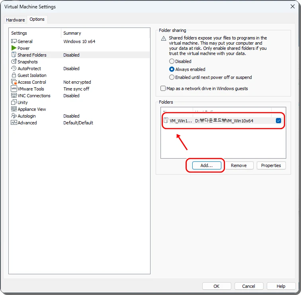This screenshot has width=301, height=295.
Task: Select the Advanced row label
Action: (x=27, y=123)
